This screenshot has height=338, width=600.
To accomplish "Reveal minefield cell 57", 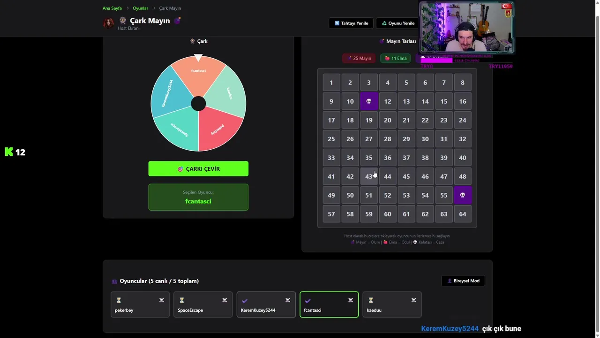I will [x=331, y=214].
